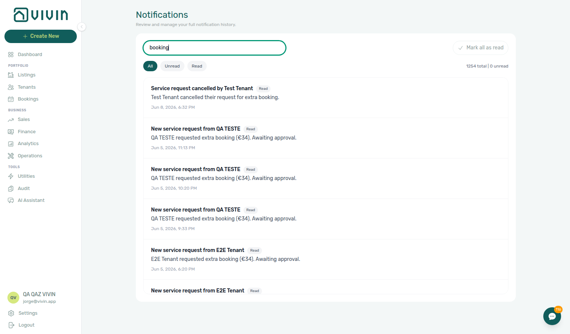The image size is (570, 334).
Task: Open Dashboard from sidebar
Action: click(30, 55)
